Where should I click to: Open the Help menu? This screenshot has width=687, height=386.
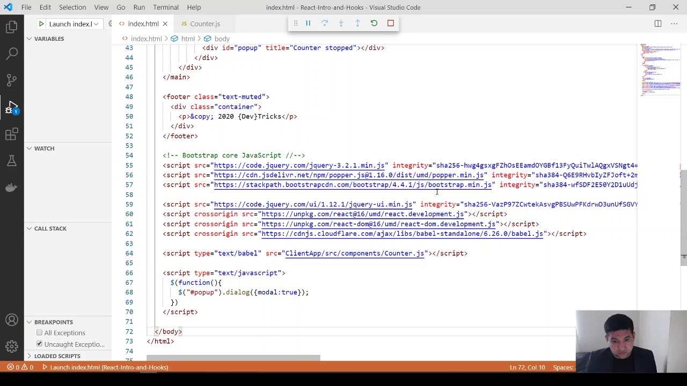pos(194,8)
